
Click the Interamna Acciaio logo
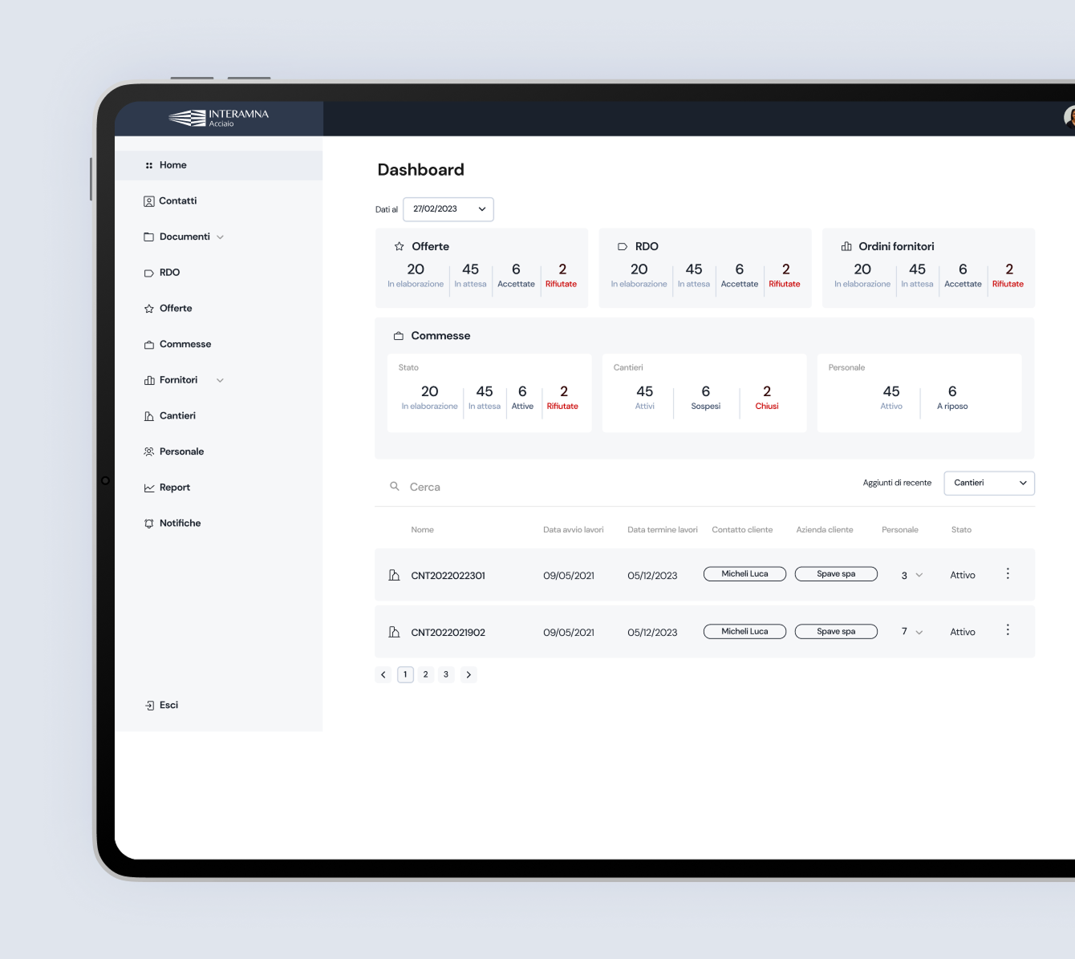coord(219,118)
